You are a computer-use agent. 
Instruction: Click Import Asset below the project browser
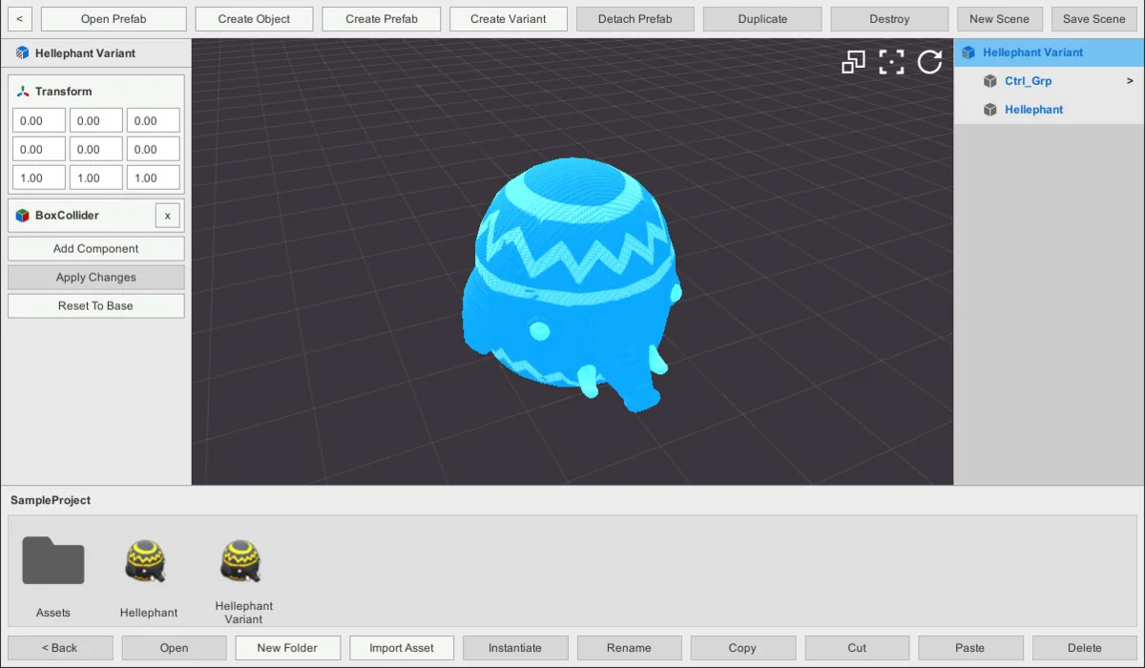(402, 647)
